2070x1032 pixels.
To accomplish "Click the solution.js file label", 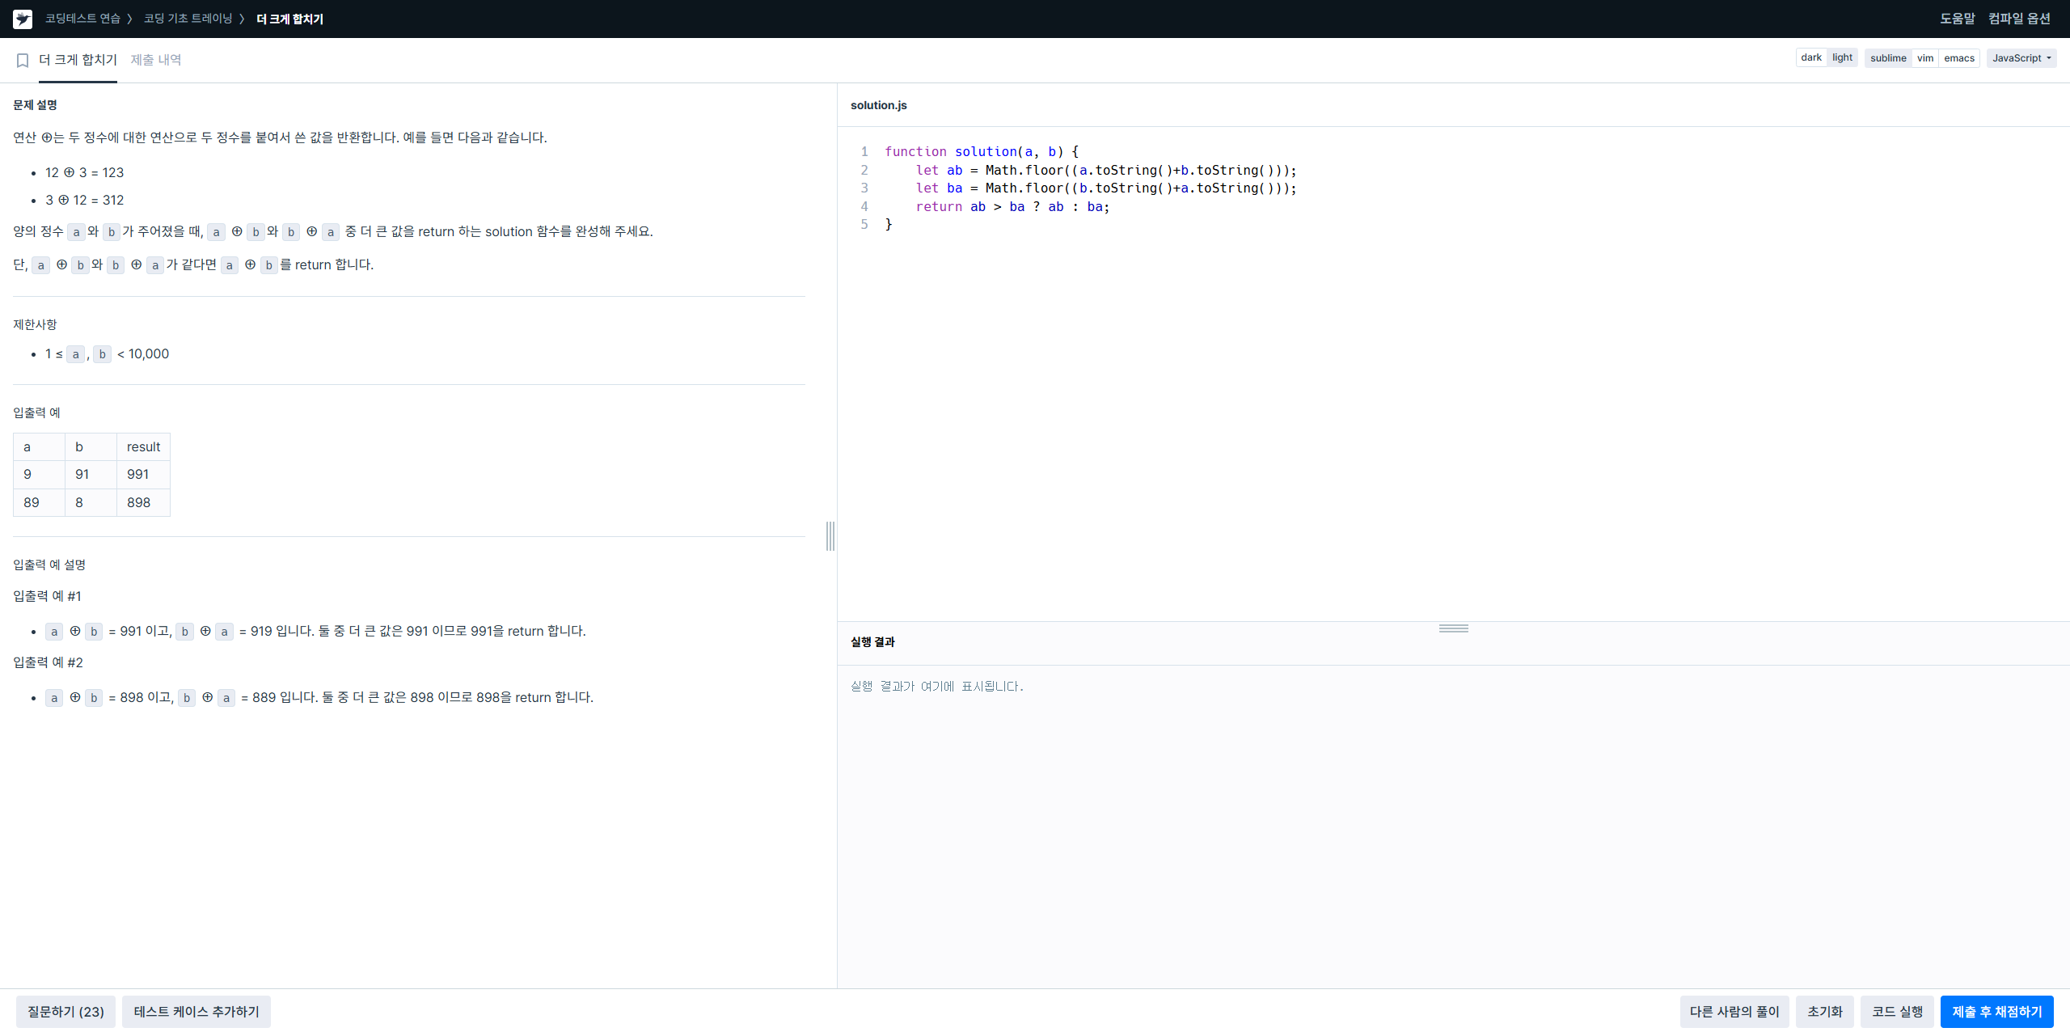I will tap(878, 105).
